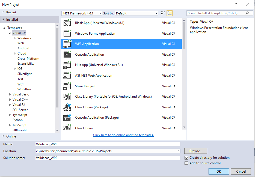Click the Browse... button
The image size is (255, 177).
tap(196, 151)
